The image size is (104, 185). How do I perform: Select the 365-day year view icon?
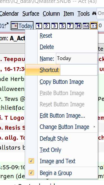tap(86, 26)
